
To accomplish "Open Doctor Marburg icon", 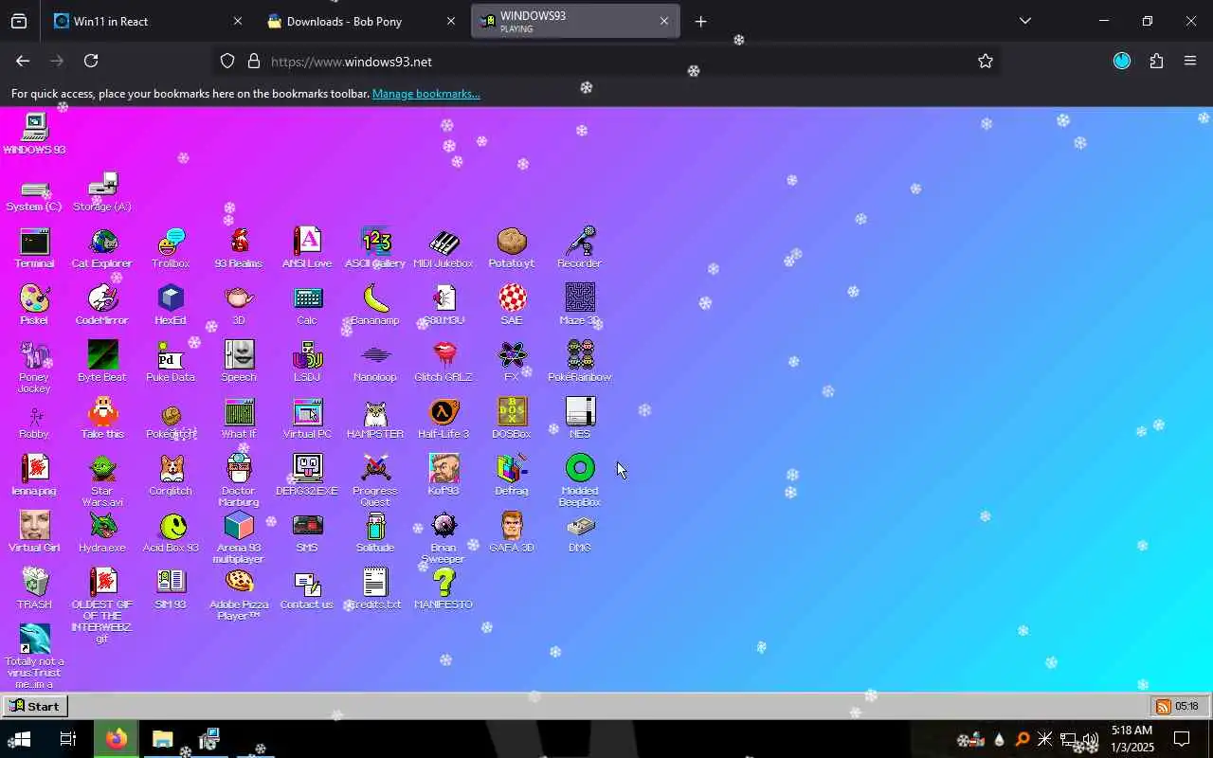I will coord(239,481).
